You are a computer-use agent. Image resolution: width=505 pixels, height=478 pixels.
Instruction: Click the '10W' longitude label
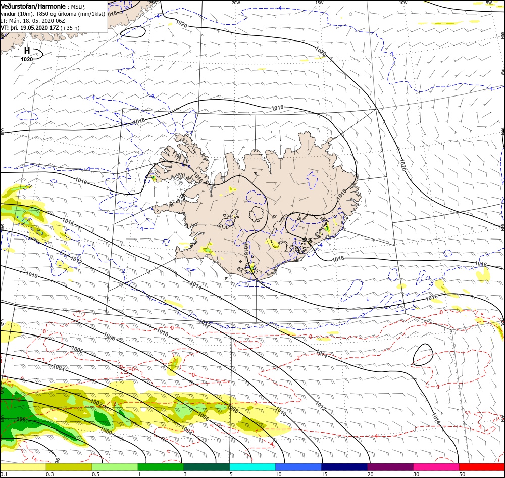[x=403, y=3]
